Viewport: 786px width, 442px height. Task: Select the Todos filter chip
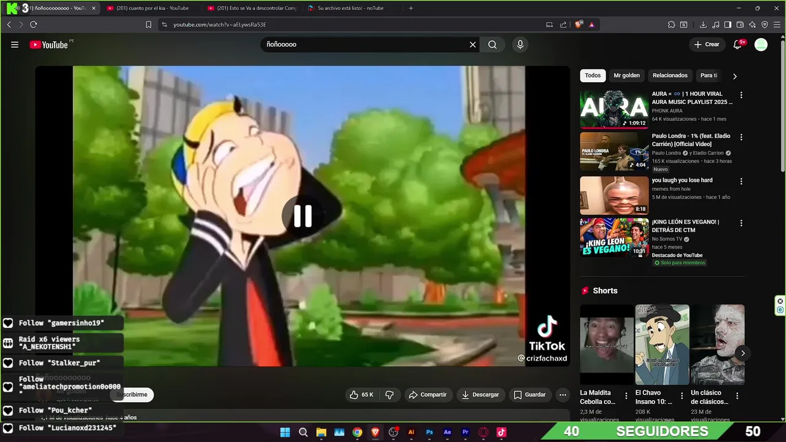click(x=593, y=76)
